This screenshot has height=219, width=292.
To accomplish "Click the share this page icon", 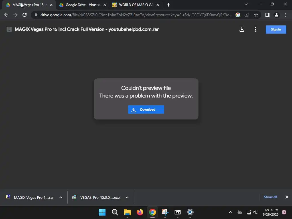I will click(x=247, y=15).
